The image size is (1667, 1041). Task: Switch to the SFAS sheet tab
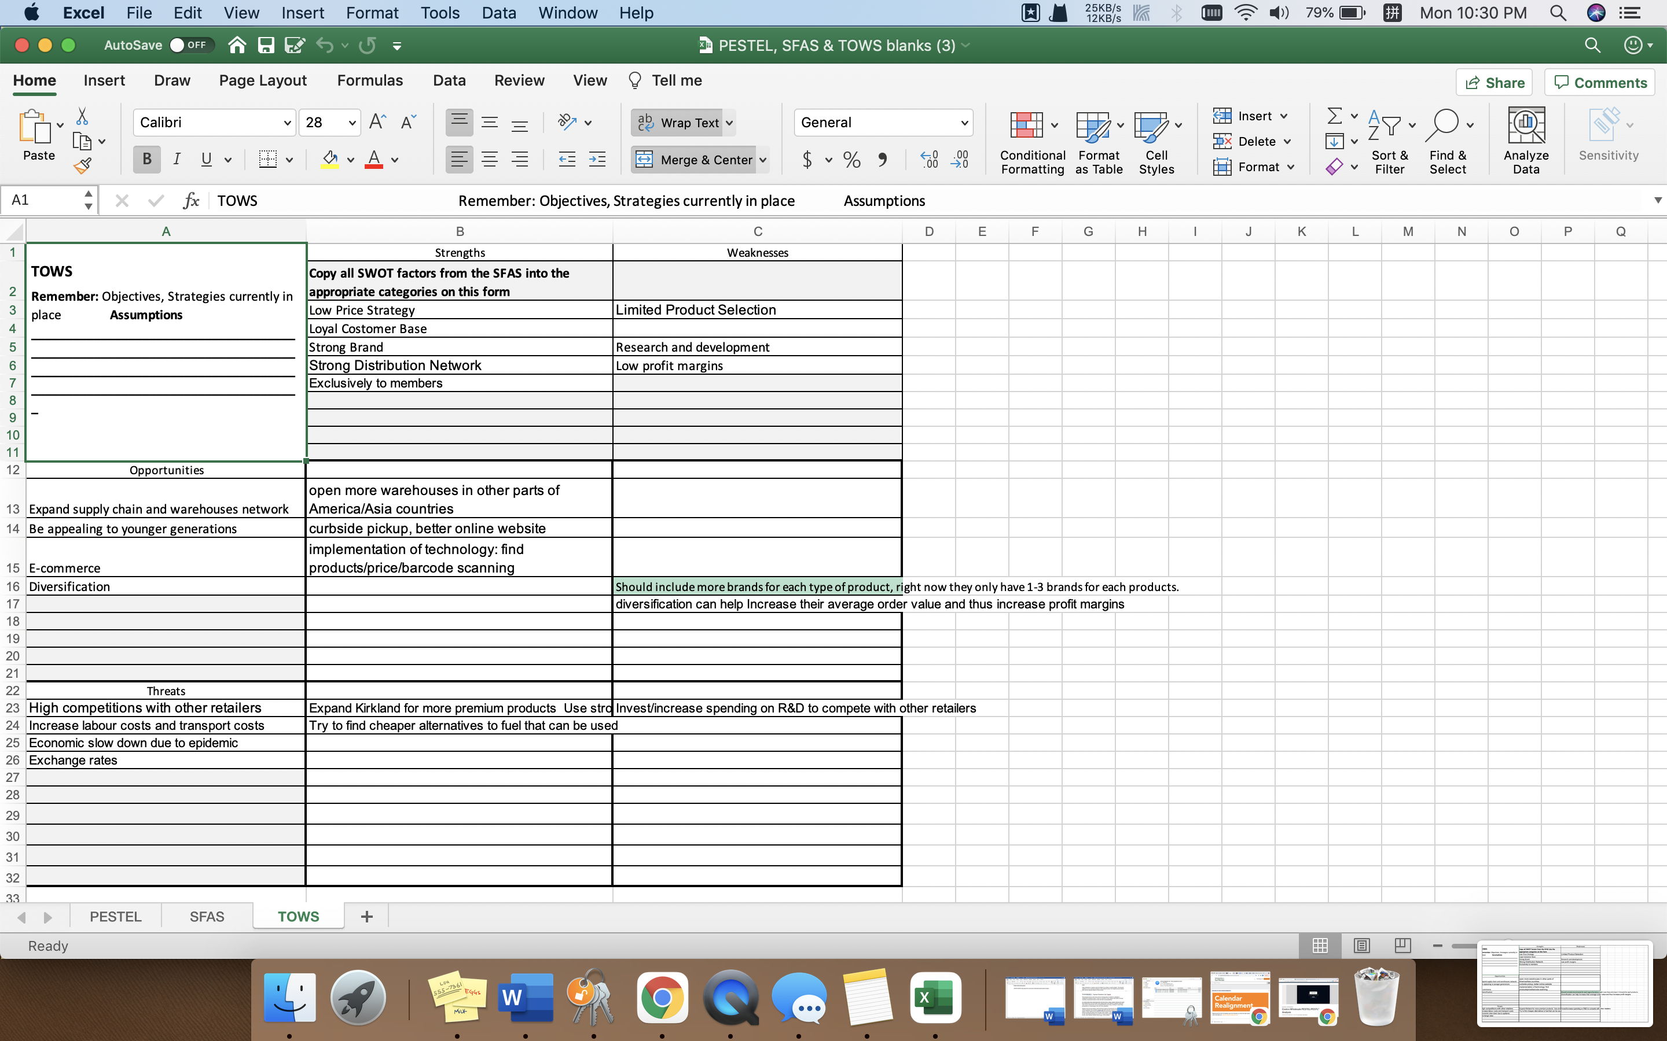point(207,917)
